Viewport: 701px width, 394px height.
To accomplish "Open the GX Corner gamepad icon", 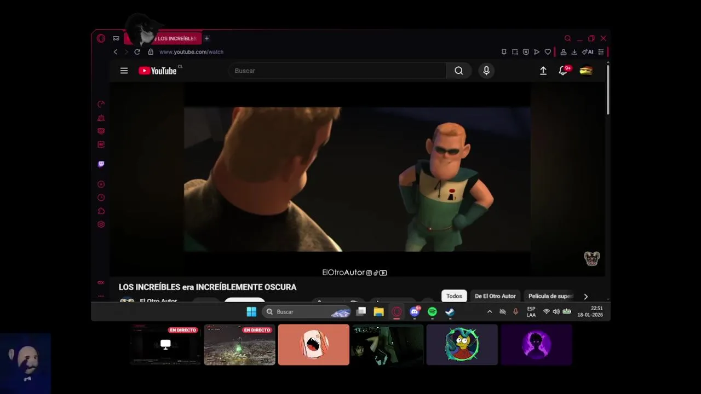I will coord(116,38).
